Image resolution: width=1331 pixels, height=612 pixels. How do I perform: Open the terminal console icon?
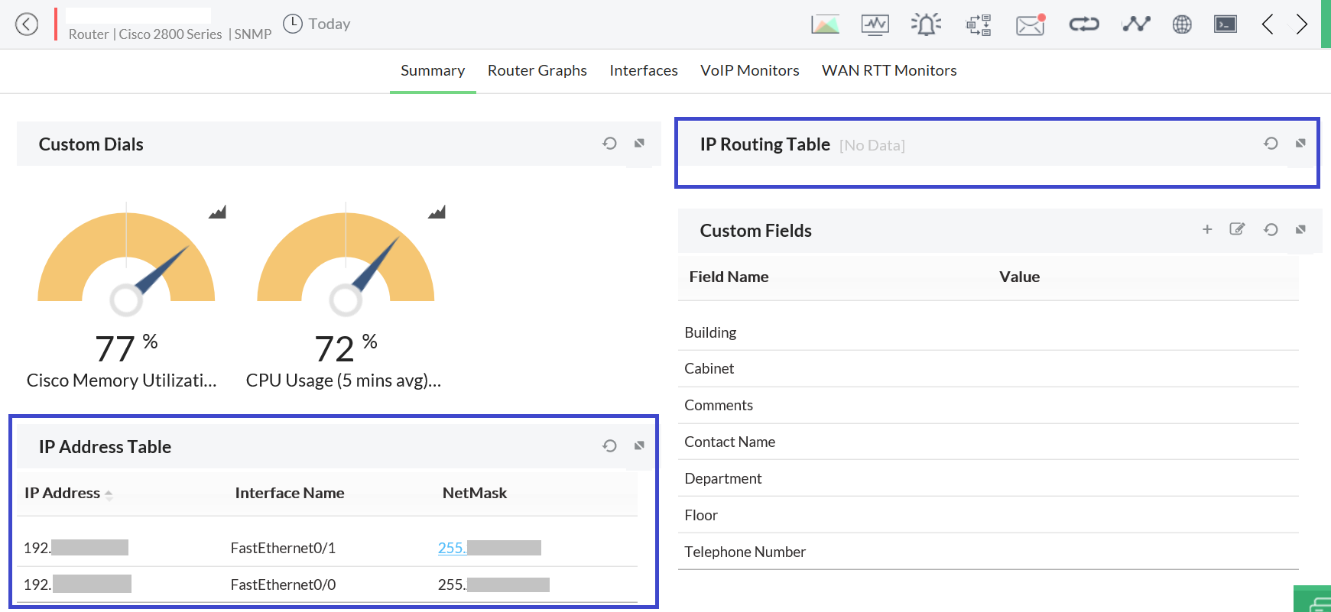[x=1225, y=24]
